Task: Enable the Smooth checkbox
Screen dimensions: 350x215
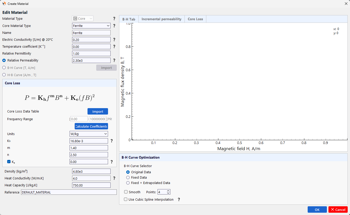Action: pos(126,192)
